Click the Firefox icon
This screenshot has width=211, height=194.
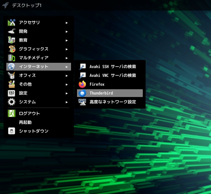(82, 84)
